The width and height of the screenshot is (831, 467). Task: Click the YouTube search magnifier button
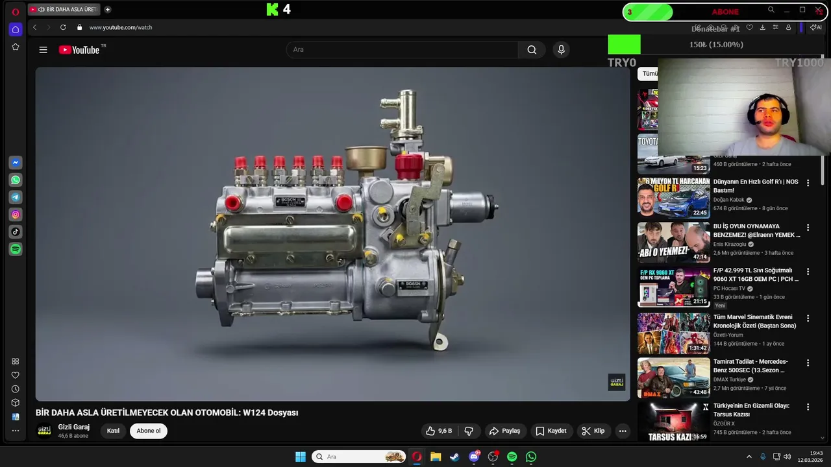[x=532, y=50]
